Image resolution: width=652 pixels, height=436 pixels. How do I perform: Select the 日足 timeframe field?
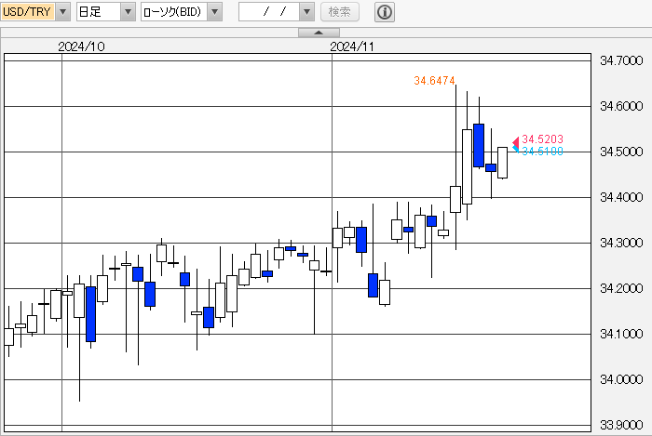click(x=99, y=11)
